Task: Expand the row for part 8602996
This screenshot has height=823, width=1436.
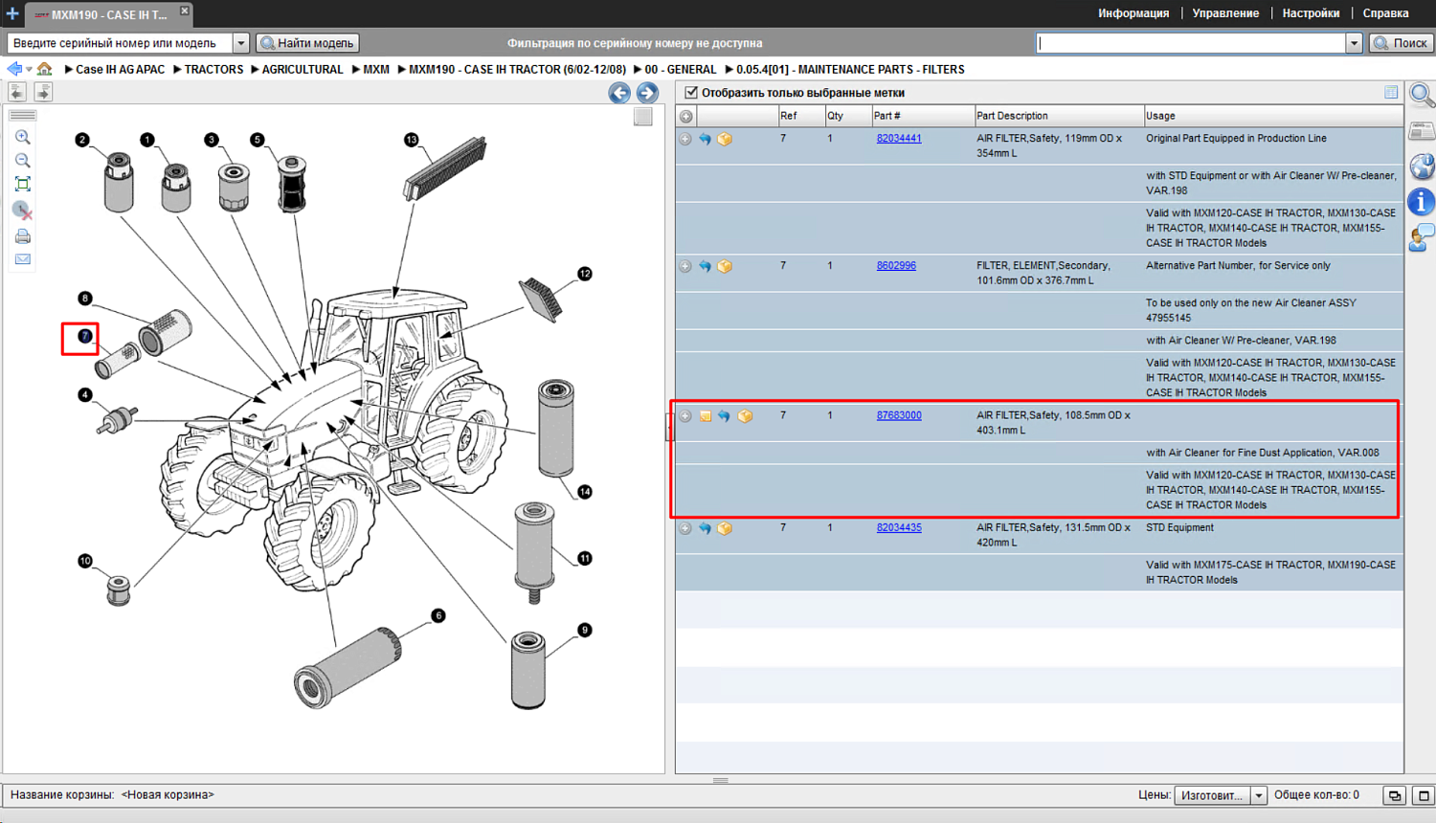Action: click(x=685, y=266)
